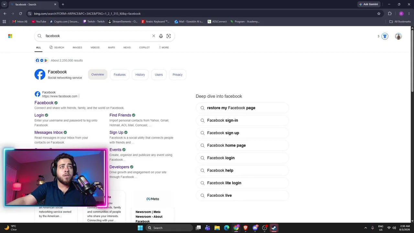Select the Privacy chip
This screenshot has height=233, width=414.
pos(178,75)
